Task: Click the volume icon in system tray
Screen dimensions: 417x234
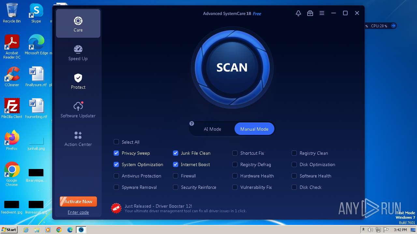Action: coord(370,230)
